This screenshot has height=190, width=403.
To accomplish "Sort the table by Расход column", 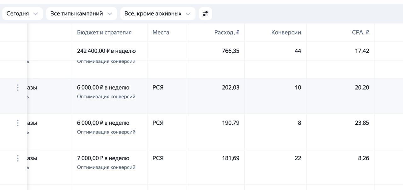I will [x=226, y=32].
